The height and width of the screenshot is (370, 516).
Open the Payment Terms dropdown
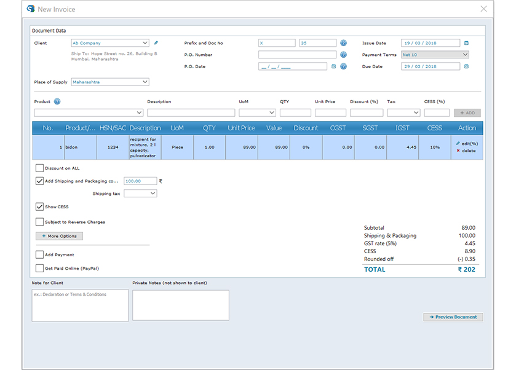click(435, 55)
